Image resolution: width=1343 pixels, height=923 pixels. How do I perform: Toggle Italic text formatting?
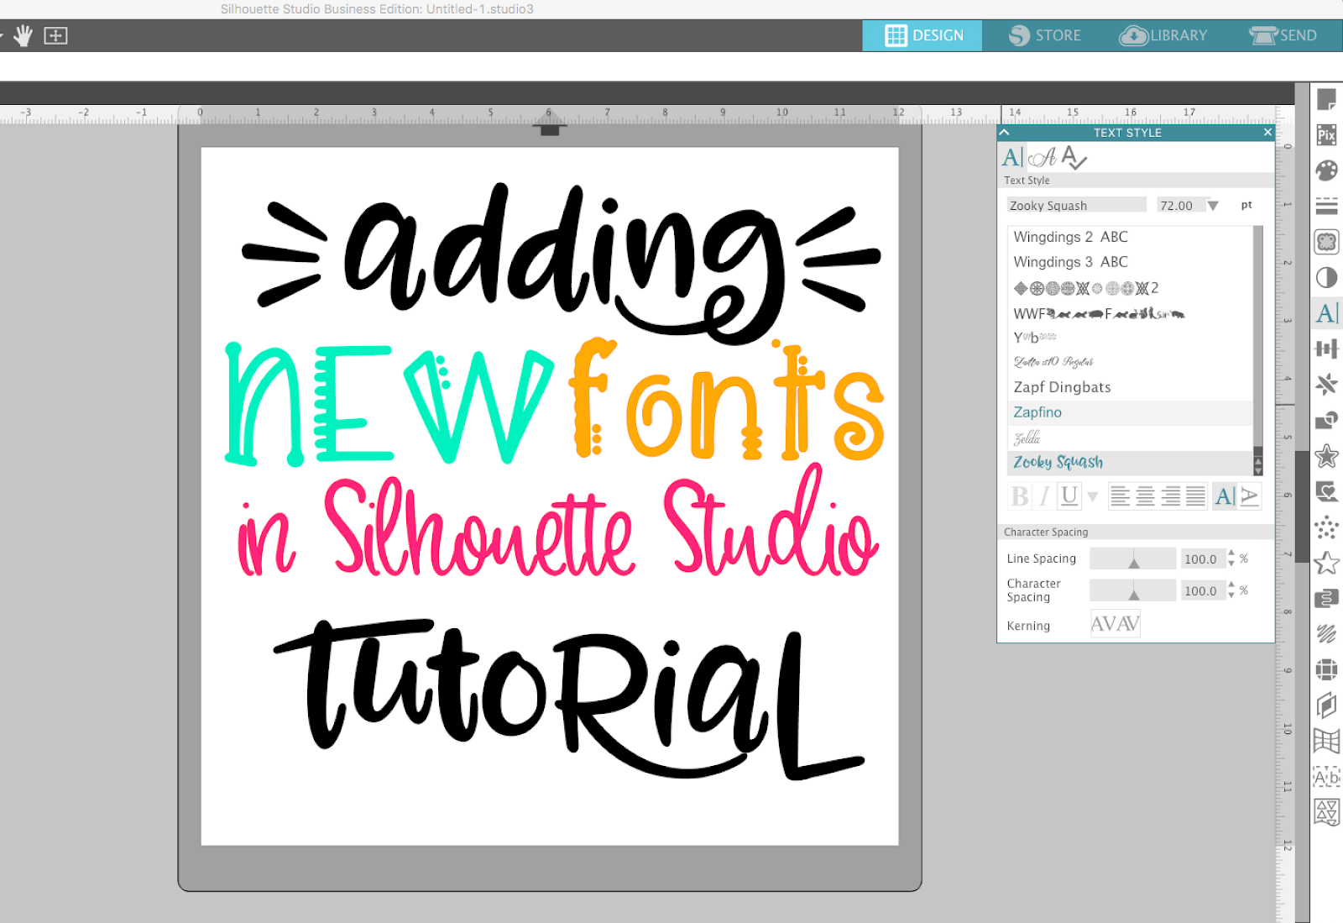coord(1044,496)
